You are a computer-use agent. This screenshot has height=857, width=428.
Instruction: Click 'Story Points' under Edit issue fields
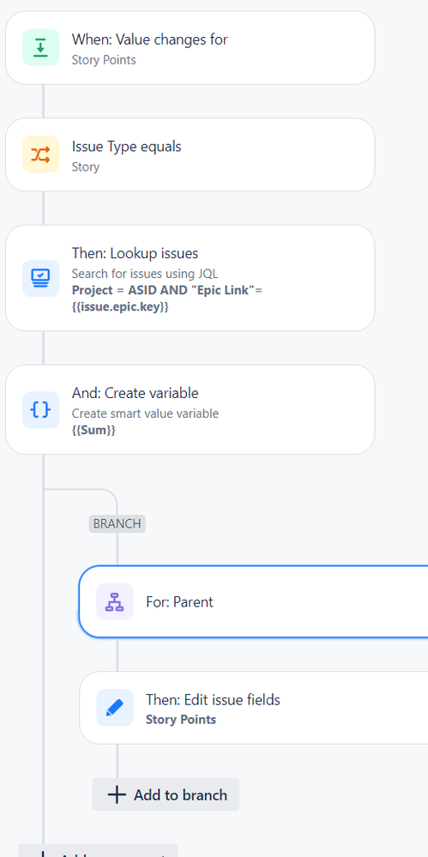[181, 719]
